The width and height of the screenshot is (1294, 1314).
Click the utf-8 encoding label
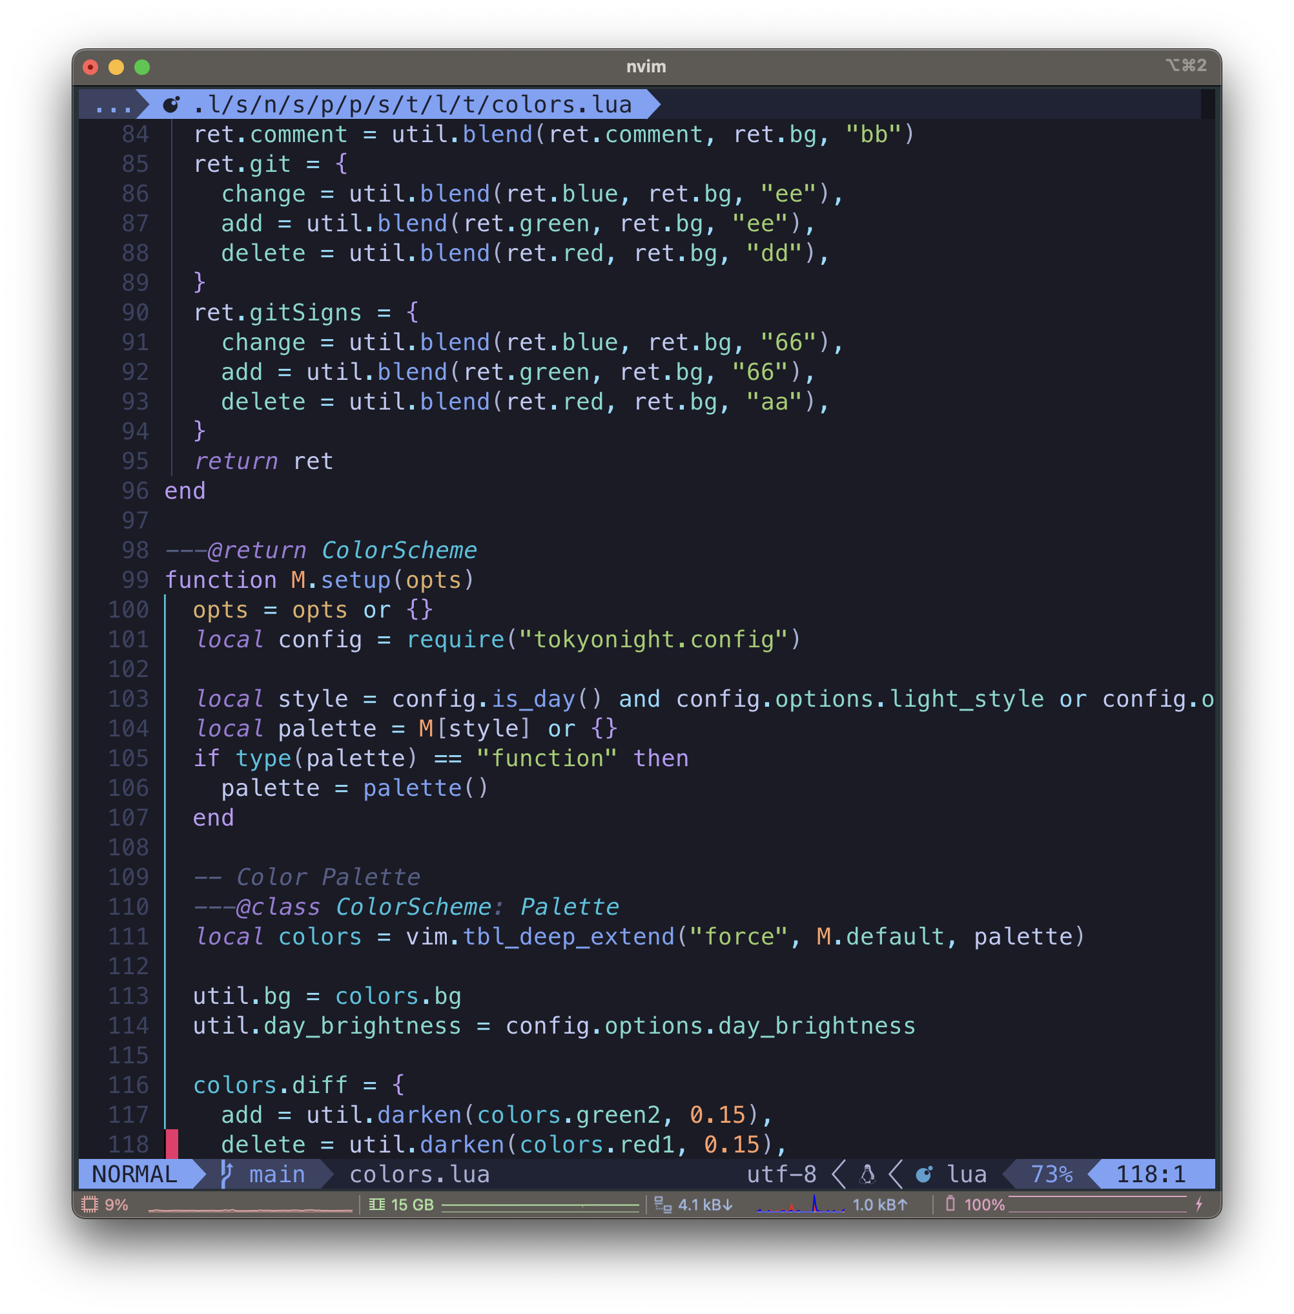point(781,1174)
